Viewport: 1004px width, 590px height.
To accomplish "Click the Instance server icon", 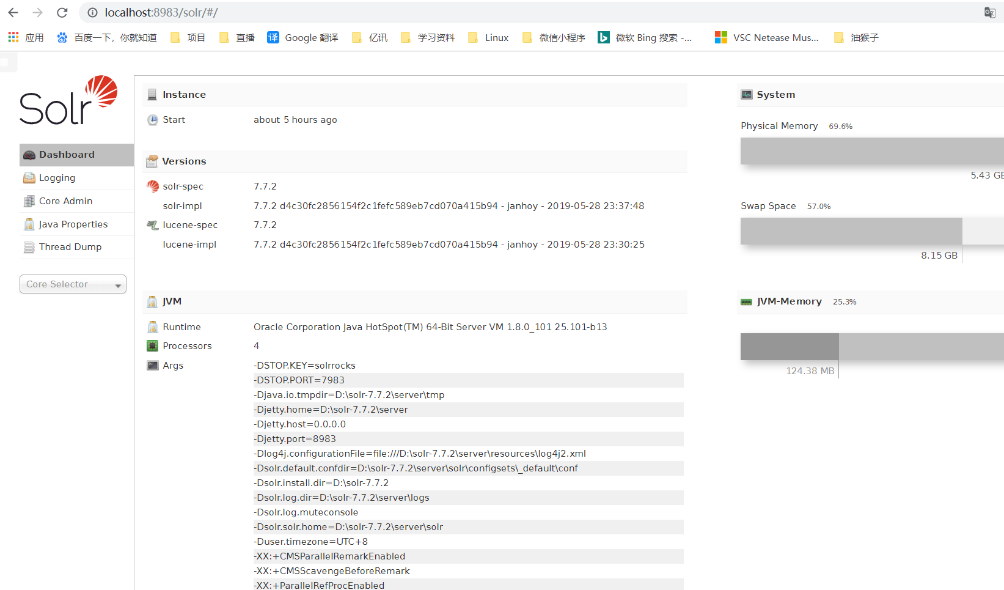I will (152, 95).
